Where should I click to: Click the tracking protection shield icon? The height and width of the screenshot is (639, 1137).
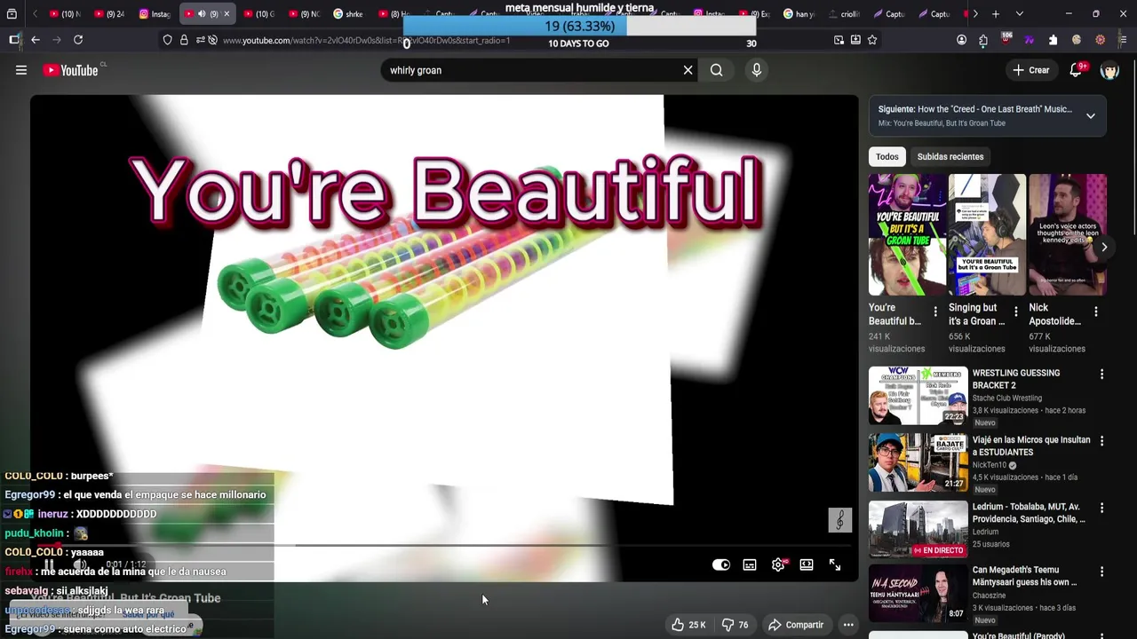pyautogui.click(x=168, y=40)
